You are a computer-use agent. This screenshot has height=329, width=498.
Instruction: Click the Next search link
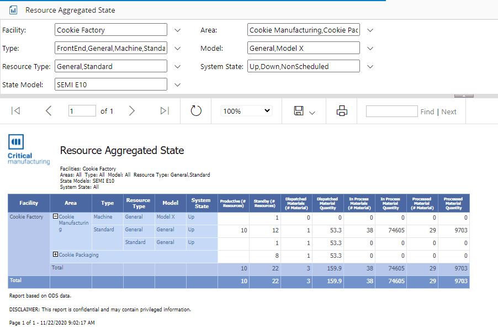[x=449, y=112]
